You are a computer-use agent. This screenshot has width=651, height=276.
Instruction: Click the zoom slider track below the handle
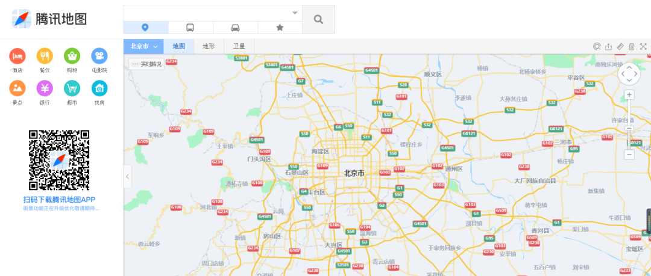tap(629, 141)
